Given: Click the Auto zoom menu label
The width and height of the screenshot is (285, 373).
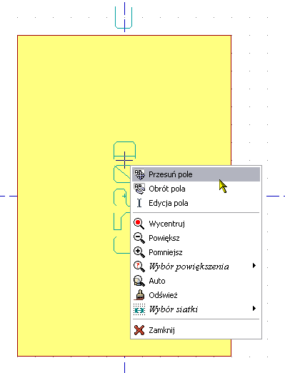Looking at the screenshot, I should tap(157, 281).
